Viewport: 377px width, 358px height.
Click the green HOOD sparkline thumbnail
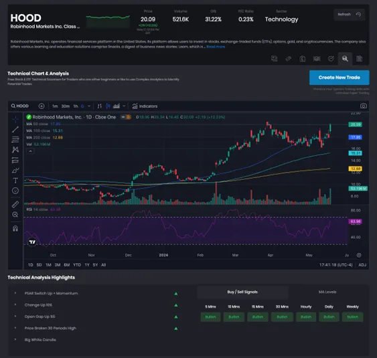pyautogui.click(x=108, y=21)
